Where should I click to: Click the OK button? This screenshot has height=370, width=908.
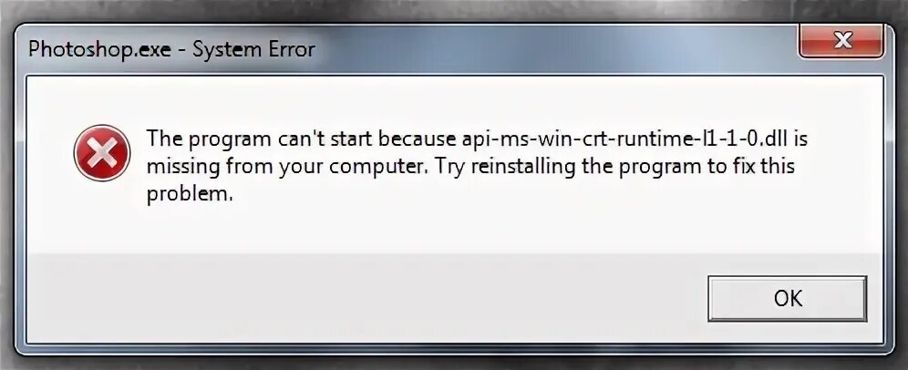pos(787,299)
